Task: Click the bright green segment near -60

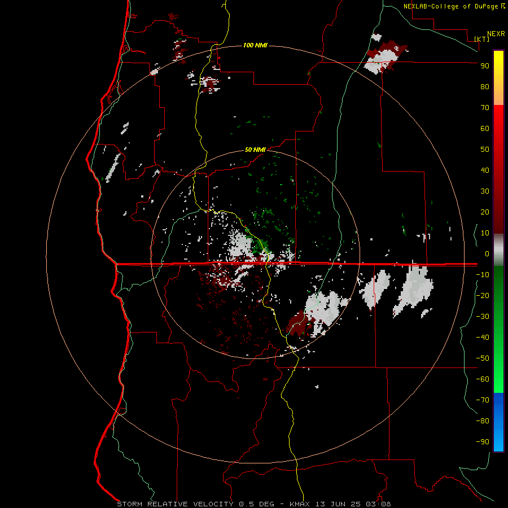Action: tap(498, 379)
